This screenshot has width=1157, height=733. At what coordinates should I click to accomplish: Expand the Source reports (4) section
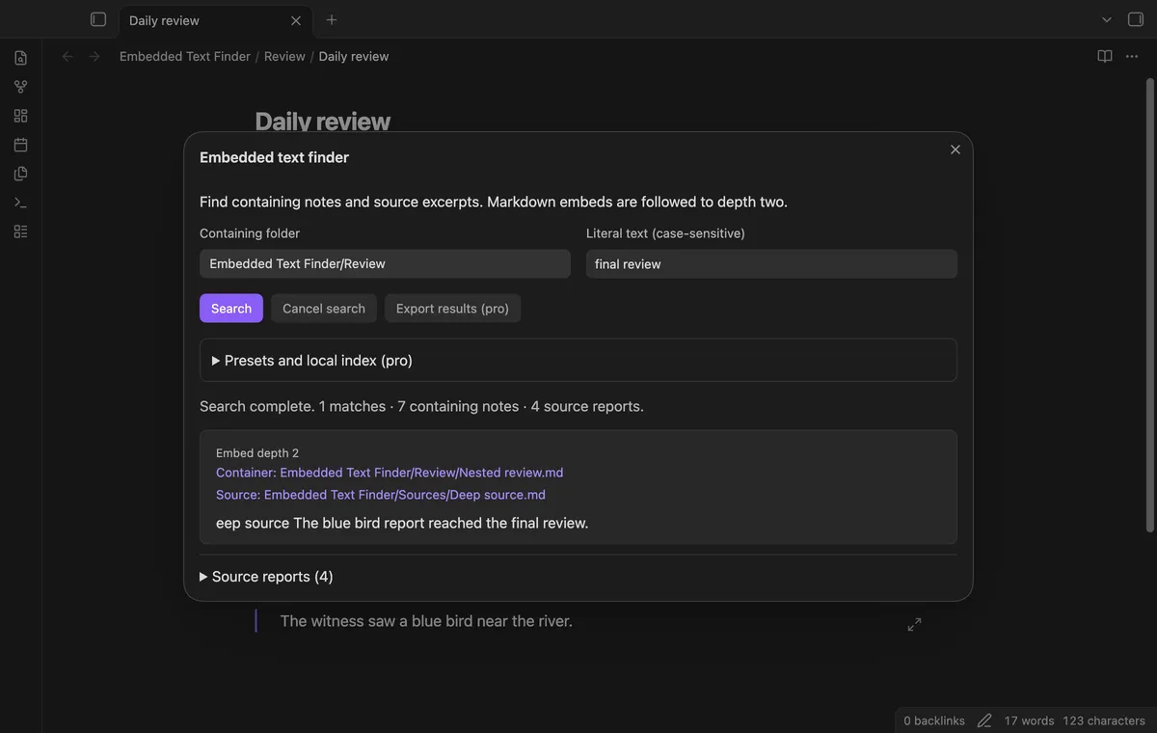click(x=266, y=577)
